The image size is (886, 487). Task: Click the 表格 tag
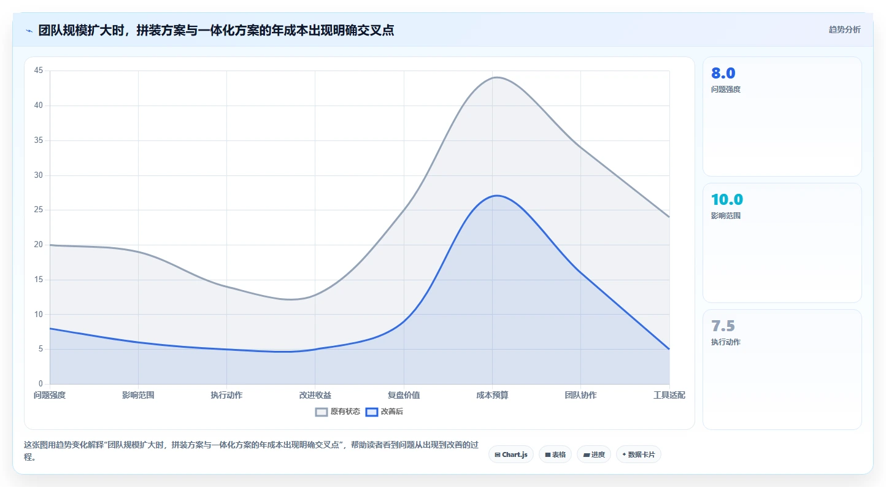[555, 454]
